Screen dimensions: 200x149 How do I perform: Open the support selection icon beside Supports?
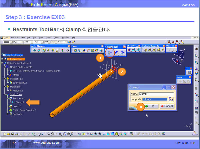[171, 99]
